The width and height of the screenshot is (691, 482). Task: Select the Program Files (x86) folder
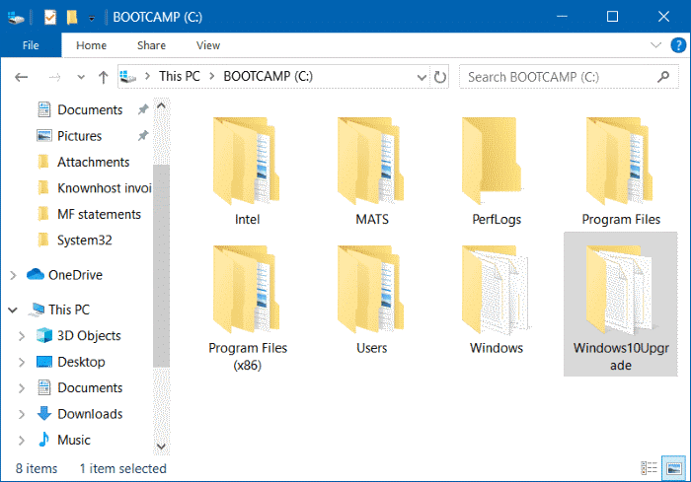click(247, 309)
